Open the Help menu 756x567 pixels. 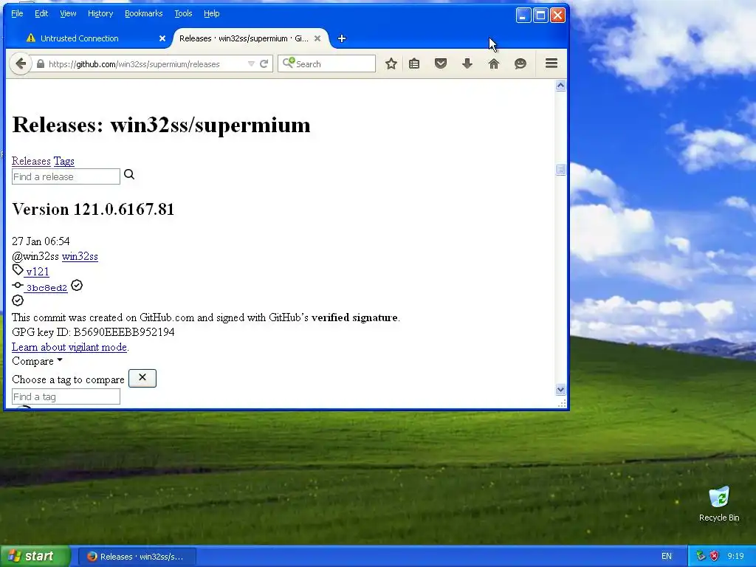tap(212, 13)
